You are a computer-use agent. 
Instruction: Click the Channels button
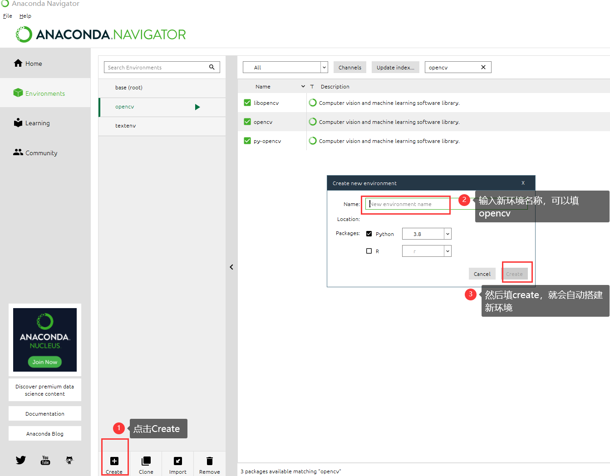pos(350,67)
